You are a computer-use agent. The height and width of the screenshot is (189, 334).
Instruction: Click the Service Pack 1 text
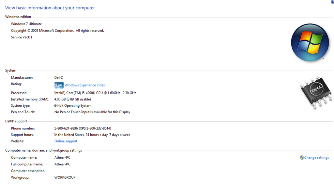coord(22,37)
